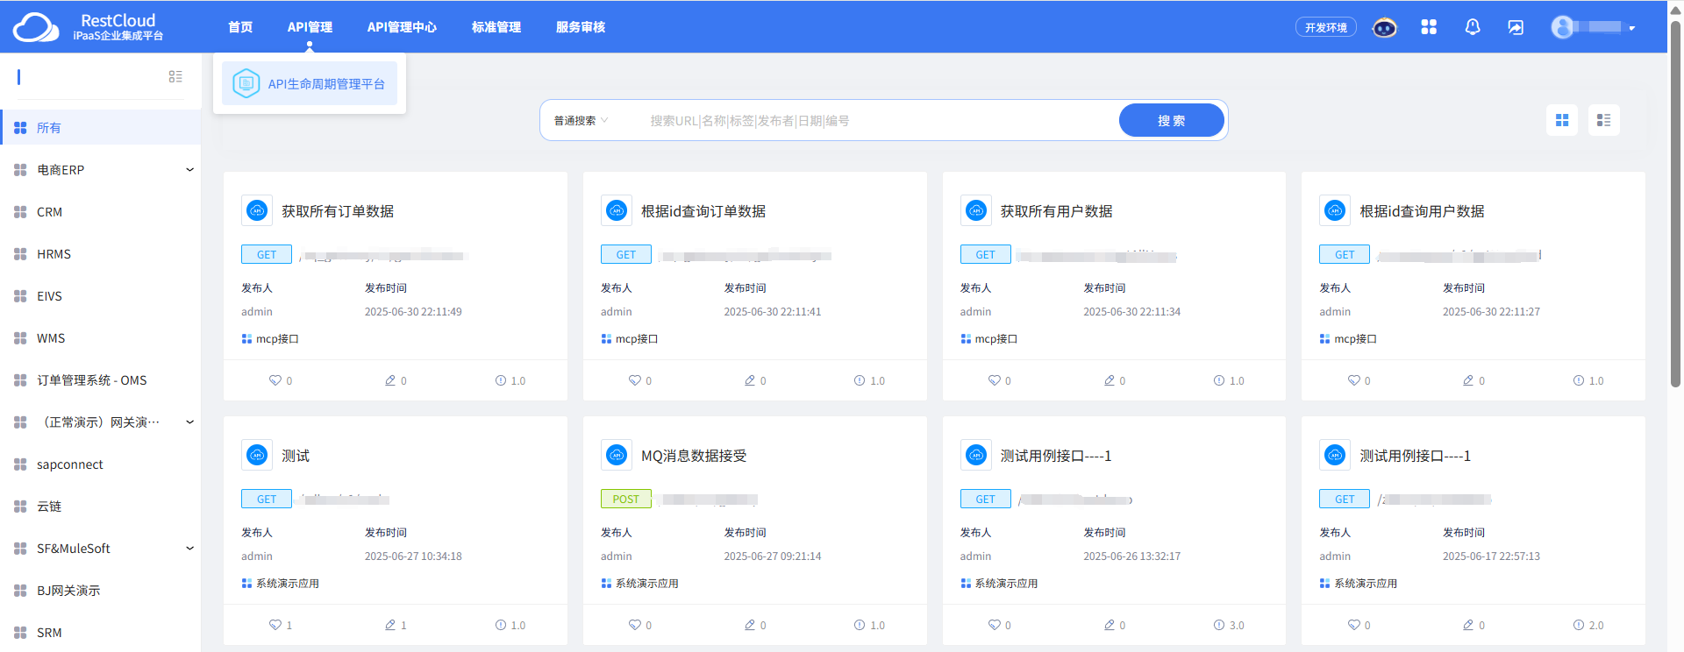Switch to list view layout
The width and height of the screenshot is (1684, 652).
[1604, 120]
